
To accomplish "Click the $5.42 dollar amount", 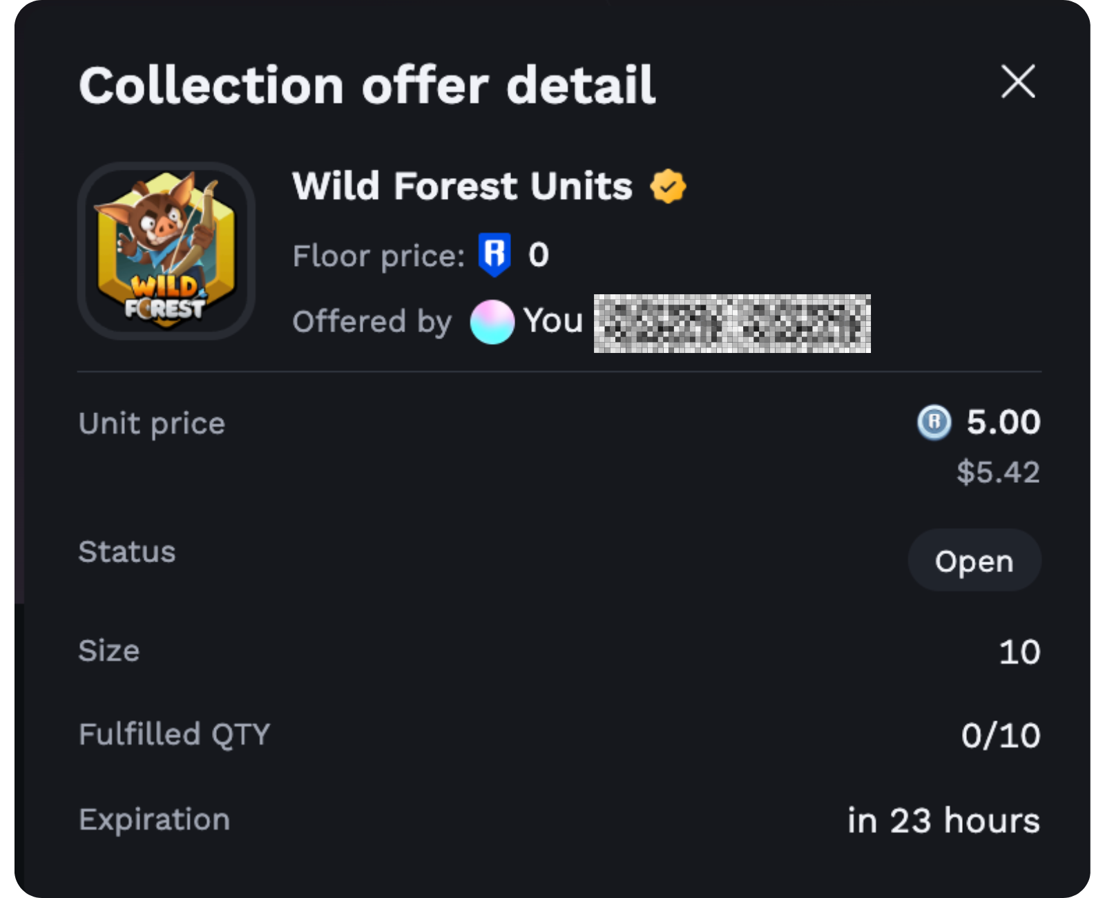I will point(998,472).
